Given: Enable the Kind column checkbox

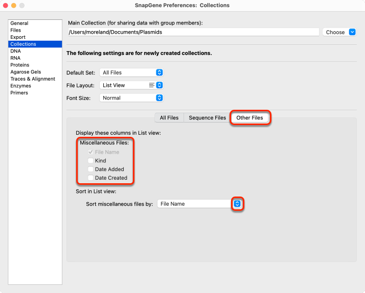Looking at the screenshot, I should tap(90, 161).
